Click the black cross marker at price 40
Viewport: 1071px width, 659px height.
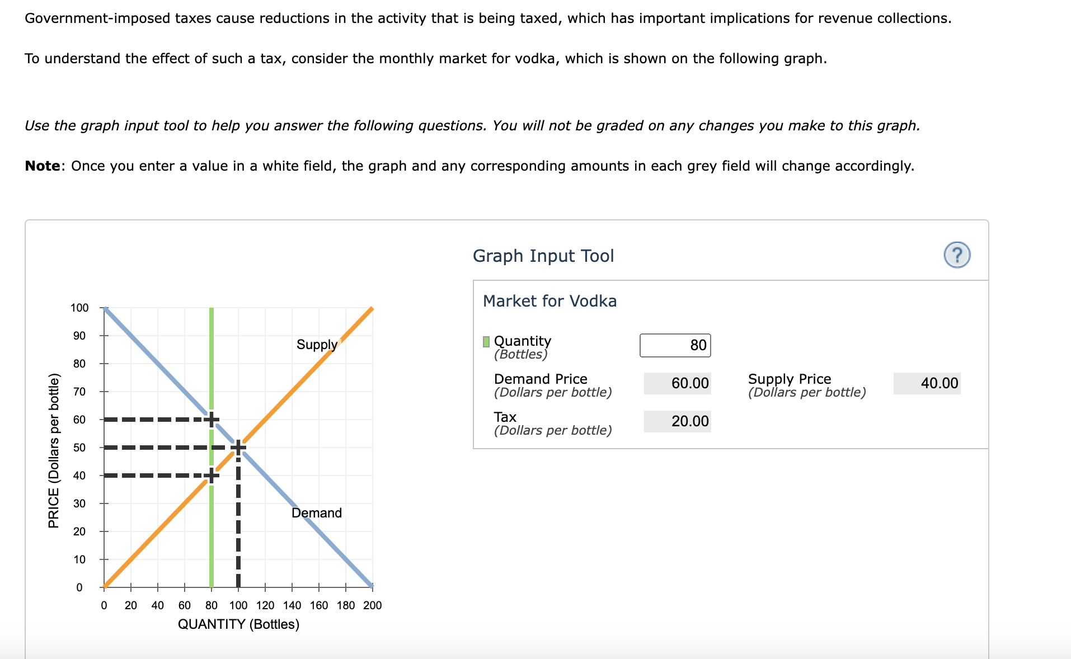pyautogui.click(x=211, y=475)
